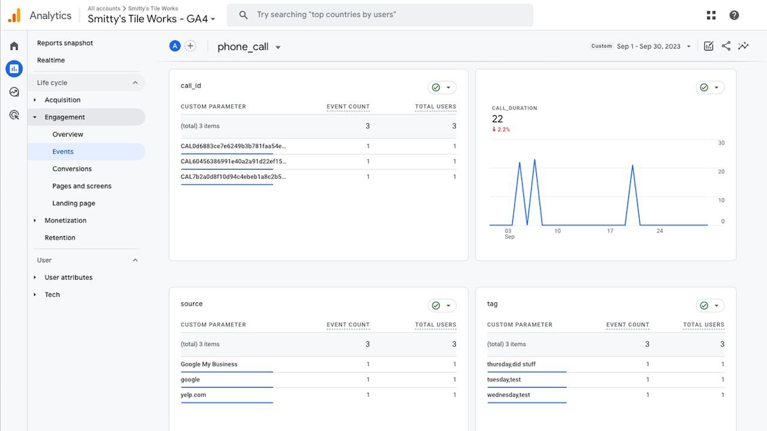Open the Explore section icon
Image resolution: width=767 pixels, height=431 pixels.
pos(14,92)
